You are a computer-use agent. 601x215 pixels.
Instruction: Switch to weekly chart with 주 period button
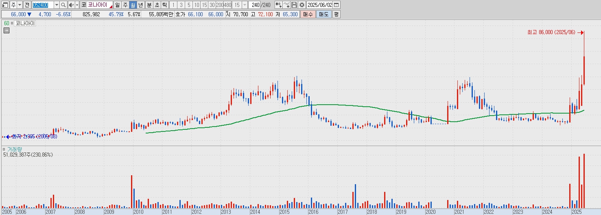pyautogui.click(x=125, y=5)
